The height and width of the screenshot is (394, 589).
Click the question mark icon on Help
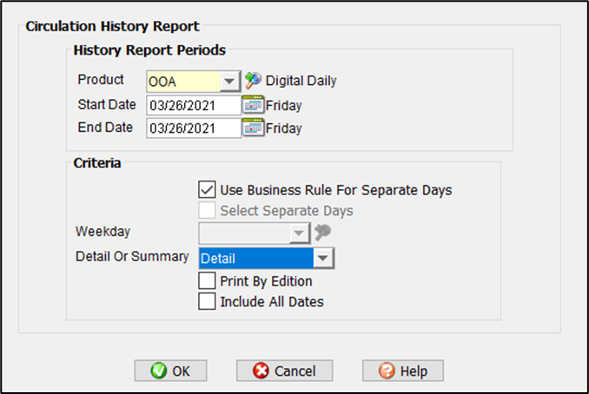point(387,371)
